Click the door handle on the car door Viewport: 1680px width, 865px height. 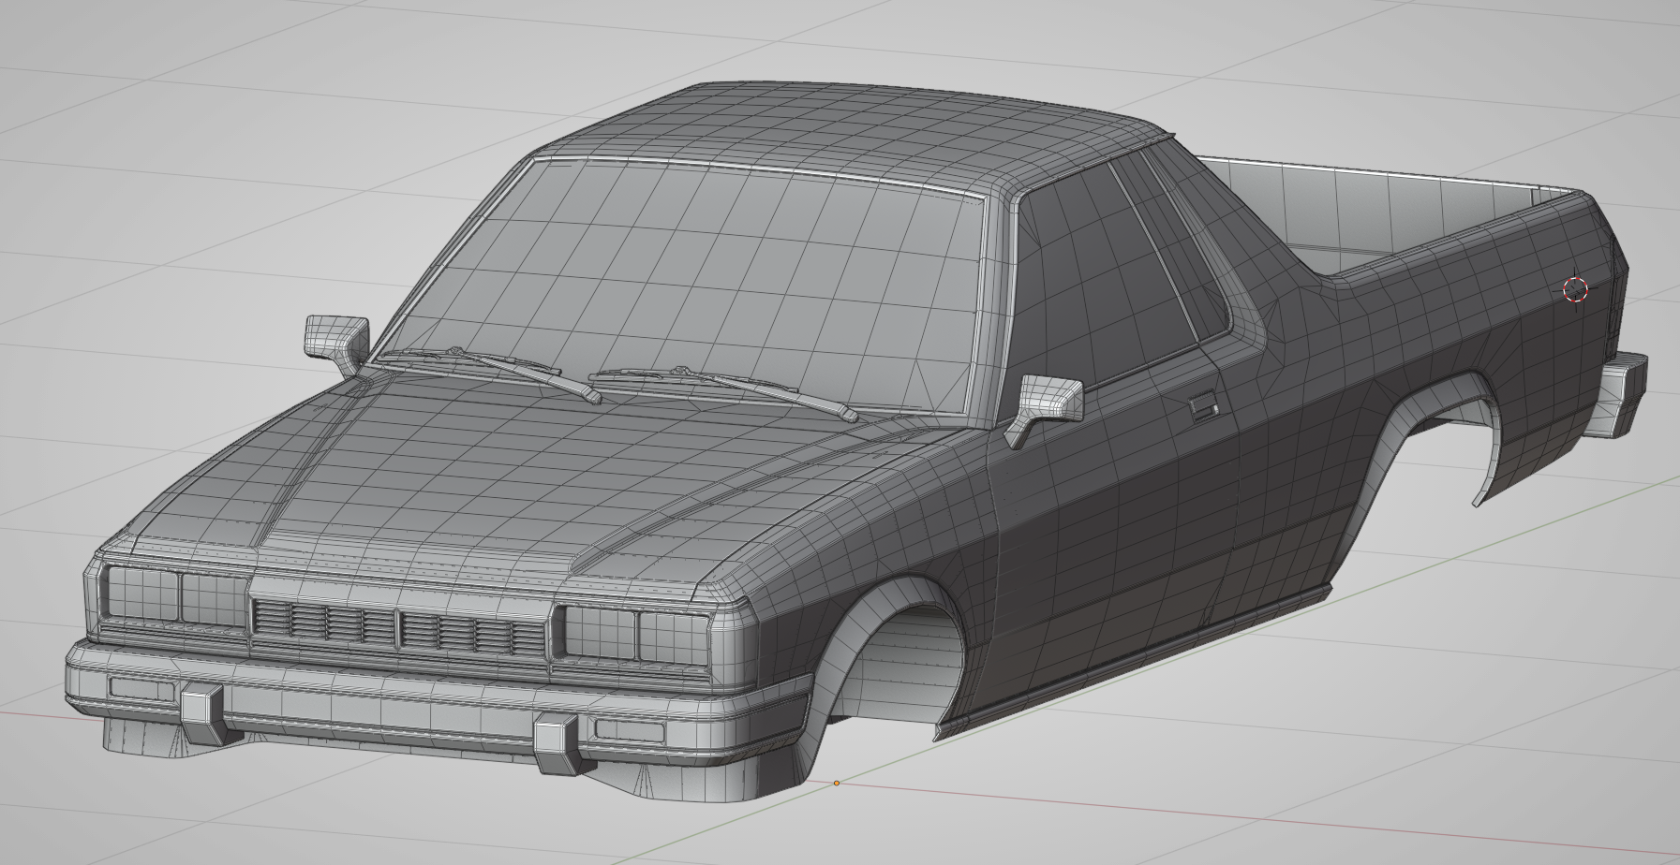click(x=1203, y=407)
